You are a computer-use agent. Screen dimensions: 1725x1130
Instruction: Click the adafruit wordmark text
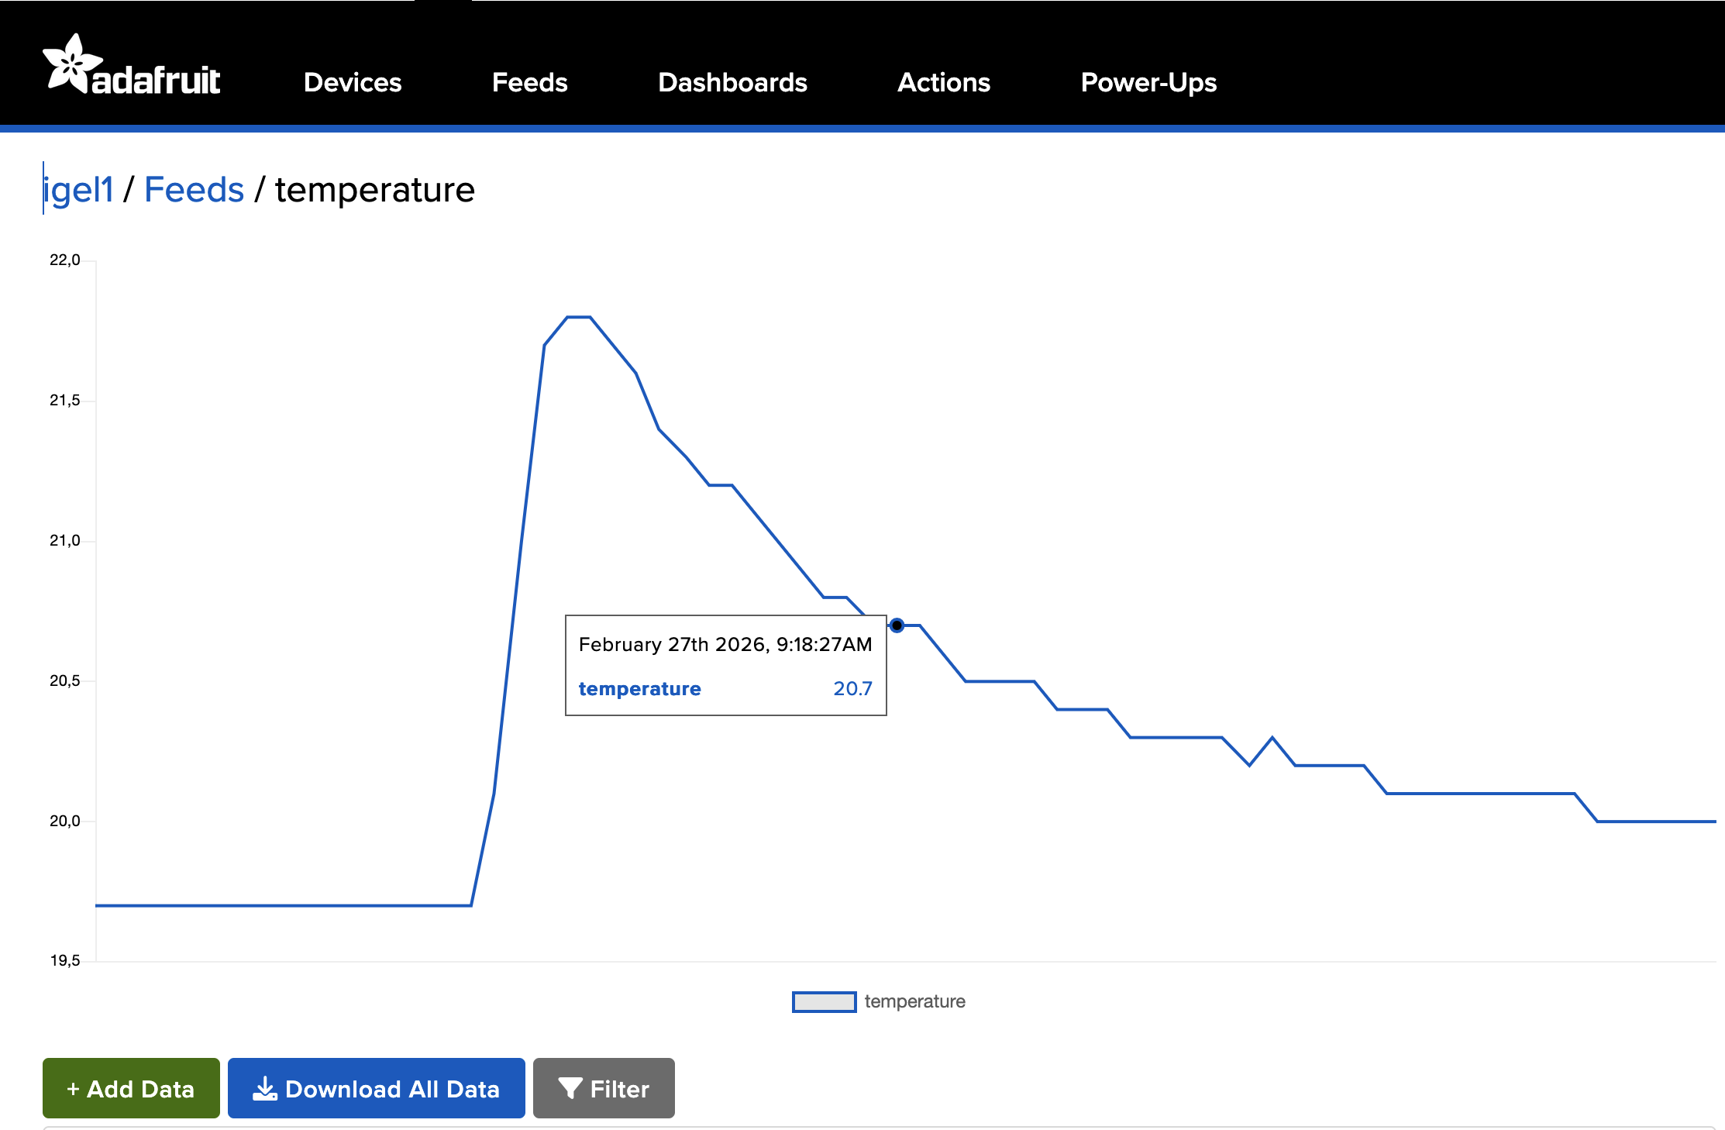[156, 81]
